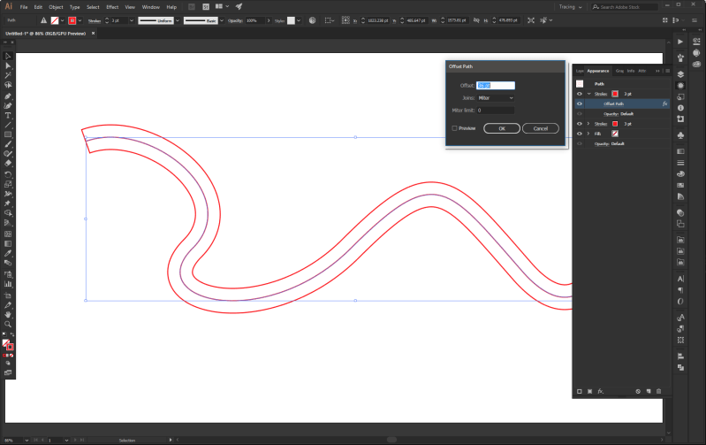
Task: Open the Object menu
Action: click(x=56, y=7)
